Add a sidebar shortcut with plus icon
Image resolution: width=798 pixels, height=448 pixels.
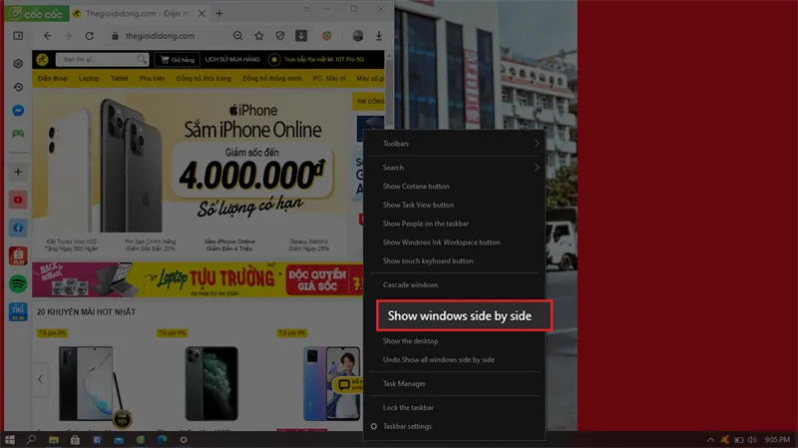18,172
